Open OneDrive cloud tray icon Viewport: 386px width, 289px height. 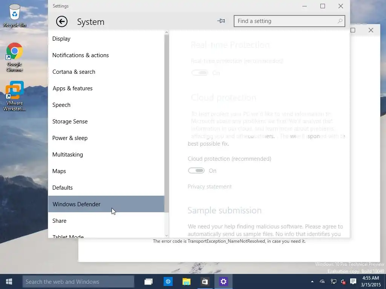(x=322, y=281)
